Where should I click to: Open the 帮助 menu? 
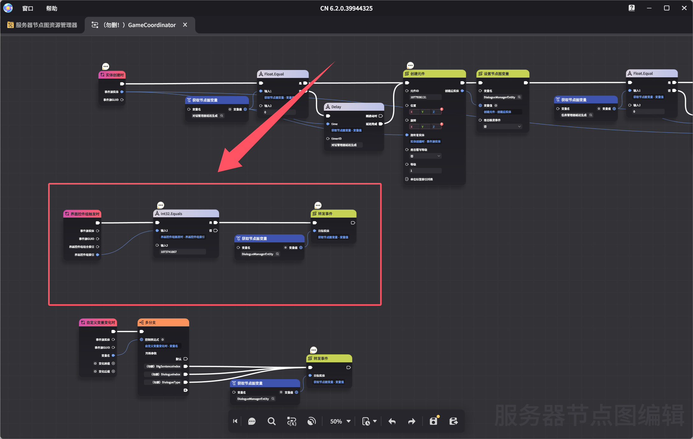52,8
